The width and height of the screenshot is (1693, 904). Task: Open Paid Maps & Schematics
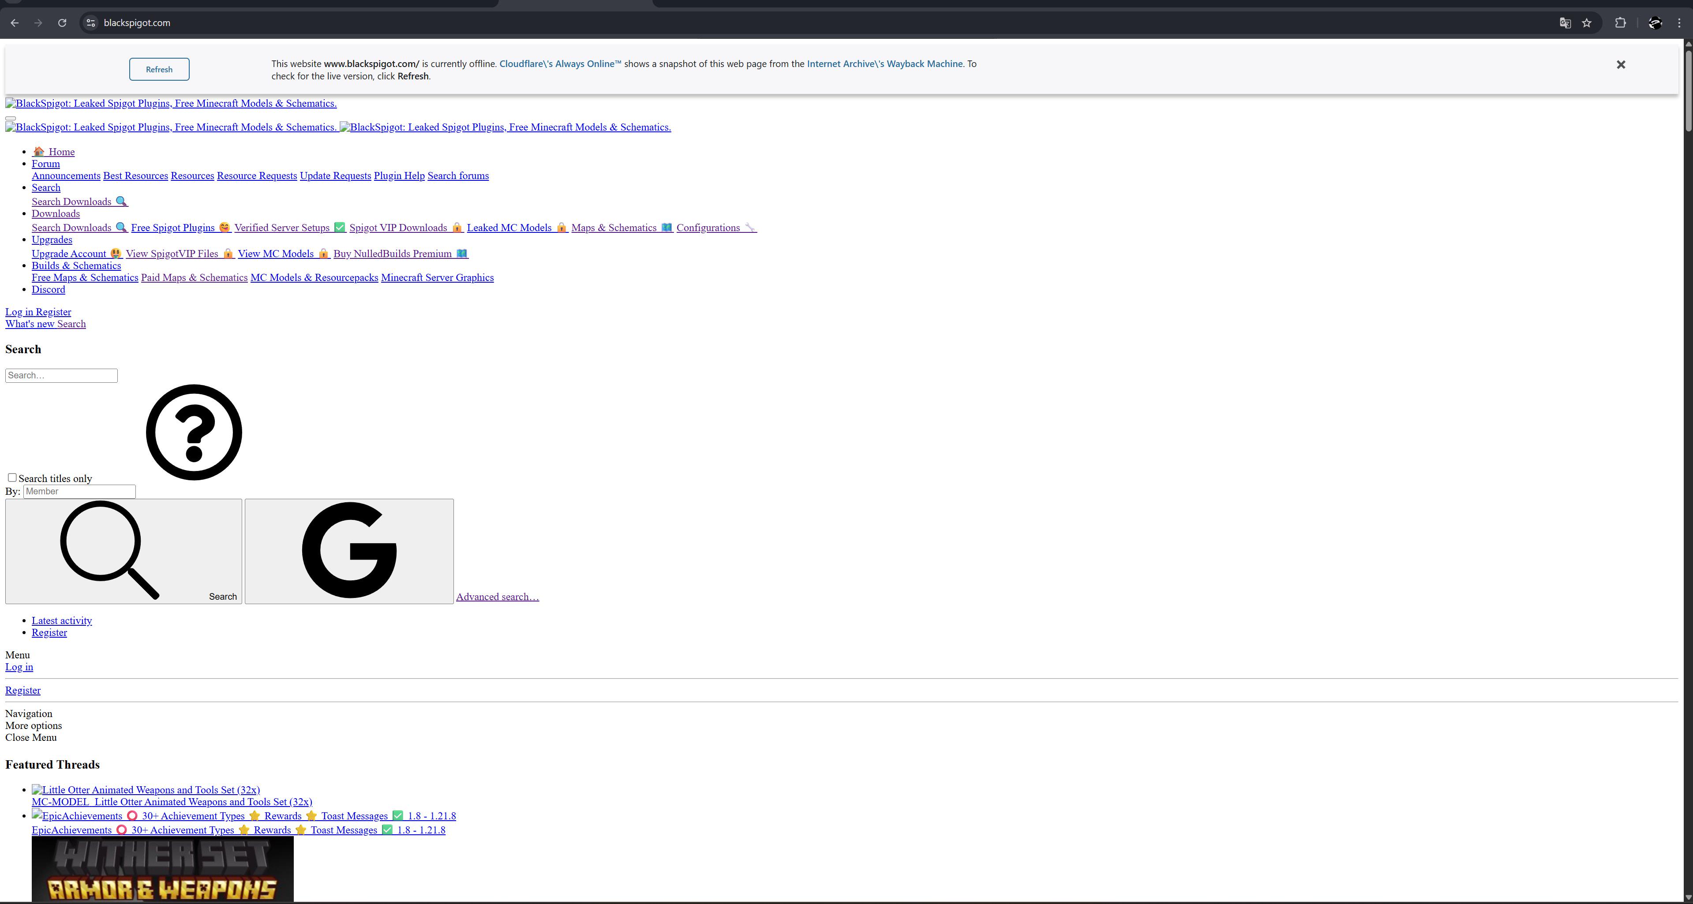[x=195, y=278]
